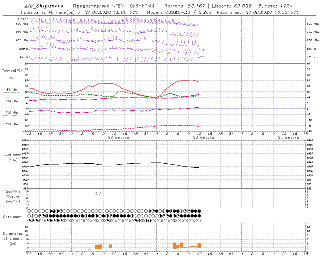Click the Alk_Shipunovo station title
The image size is (320, 256).
tap(44, 6)
